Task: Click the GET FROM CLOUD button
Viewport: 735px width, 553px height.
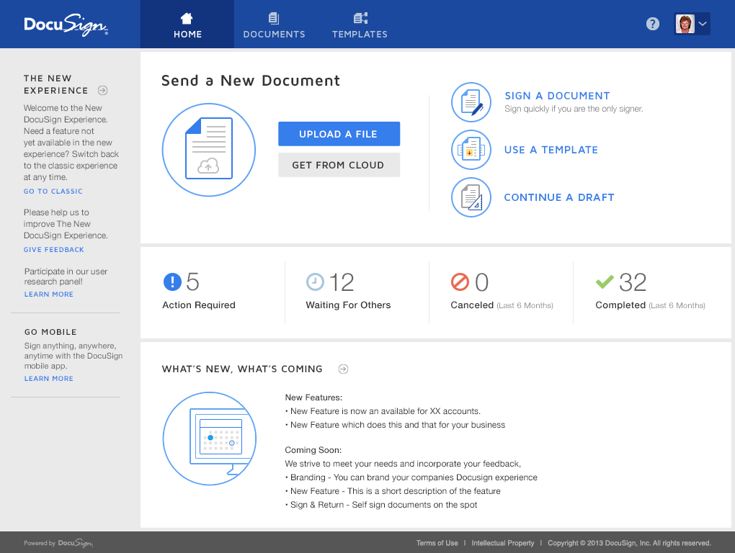Action: click(x=339, y=165)
